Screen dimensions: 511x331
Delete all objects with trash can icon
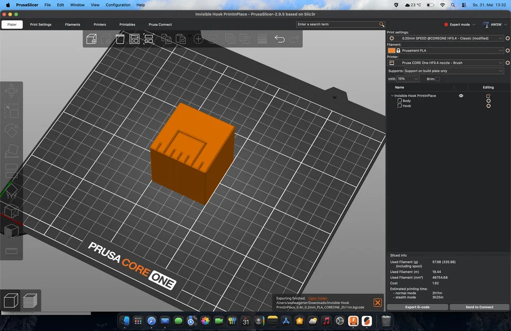pyautogui.click(x=120, y=39)
